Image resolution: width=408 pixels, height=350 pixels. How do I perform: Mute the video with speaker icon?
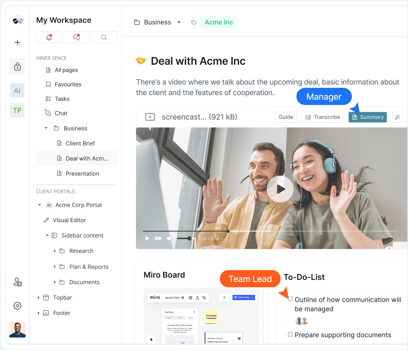169,238
